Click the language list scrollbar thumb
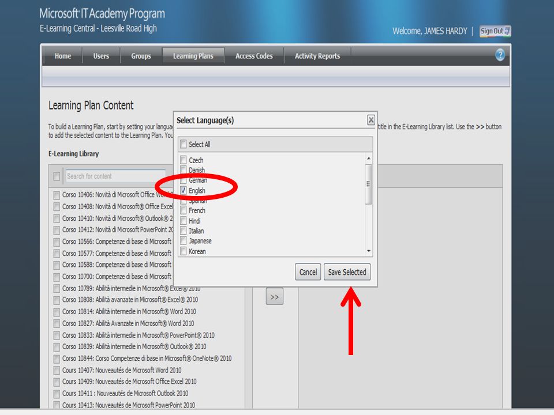 click(369, 184)
